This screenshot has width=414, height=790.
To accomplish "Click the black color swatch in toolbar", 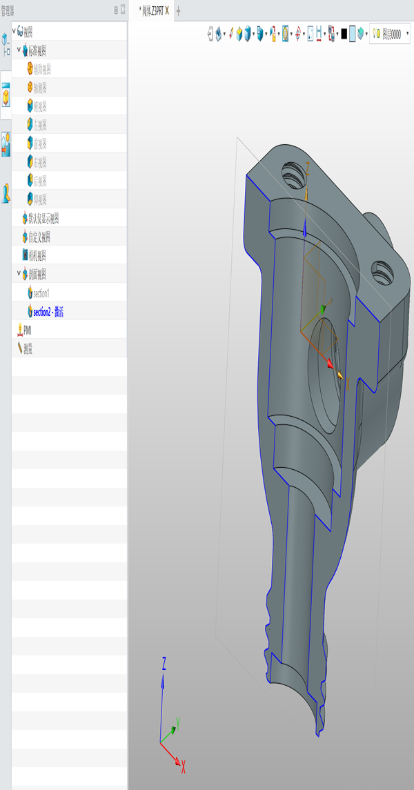I will [x=344, y=34].
